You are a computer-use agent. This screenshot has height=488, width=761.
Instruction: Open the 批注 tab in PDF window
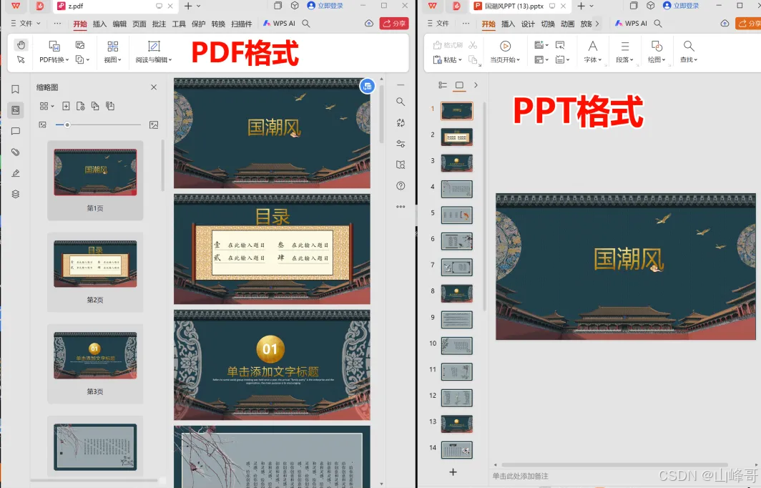point(159,24)
